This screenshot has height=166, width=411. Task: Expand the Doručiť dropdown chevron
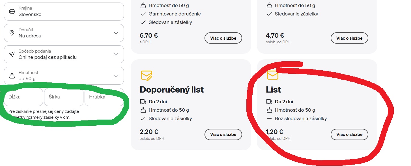pyautogui.click(x=116, y=33)
